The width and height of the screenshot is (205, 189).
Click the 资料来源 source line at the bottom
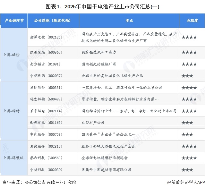point(39,182)
